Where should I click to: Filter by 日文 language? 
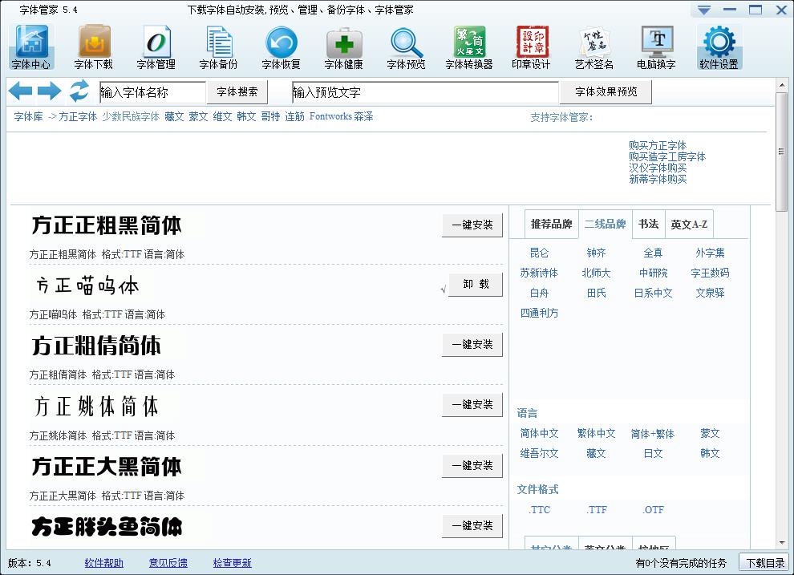tap(653, 453)
